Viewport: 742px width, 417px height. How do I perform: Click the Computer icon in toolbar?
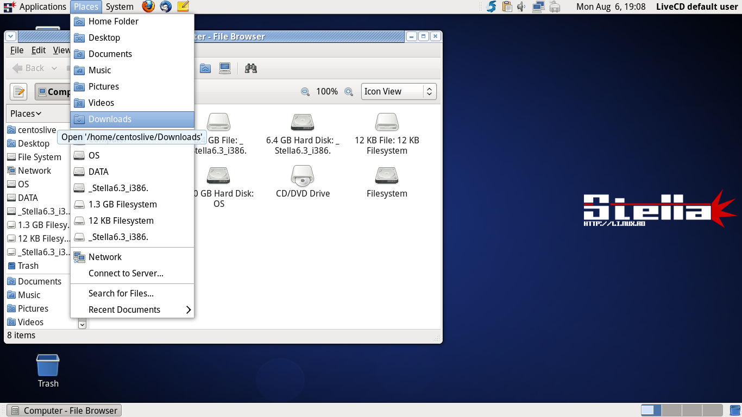coord(225,68)
